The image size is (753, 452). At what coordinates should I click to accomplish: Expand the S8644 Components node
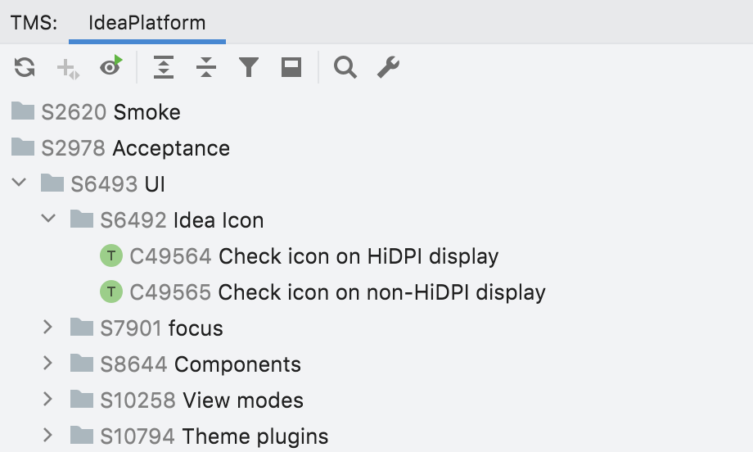point(47,363)
